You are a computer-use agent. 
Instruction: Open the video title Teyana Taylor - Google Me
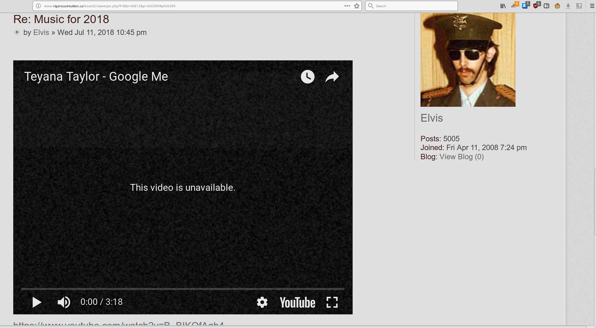(96, 77)
